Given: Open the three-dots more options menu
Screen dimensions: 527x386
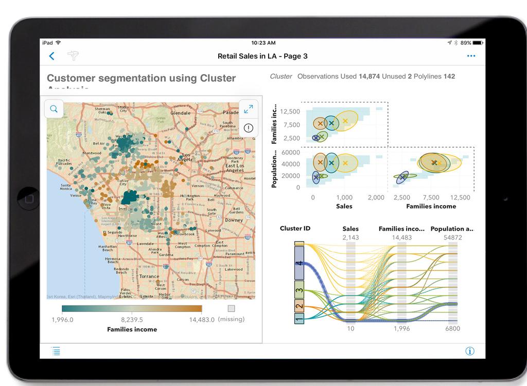Looking at the screenshot, I should [x=471, y=56].
